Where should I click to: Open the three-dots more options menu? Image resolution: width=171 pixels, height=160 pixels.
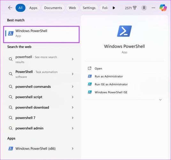pos(153,8)
